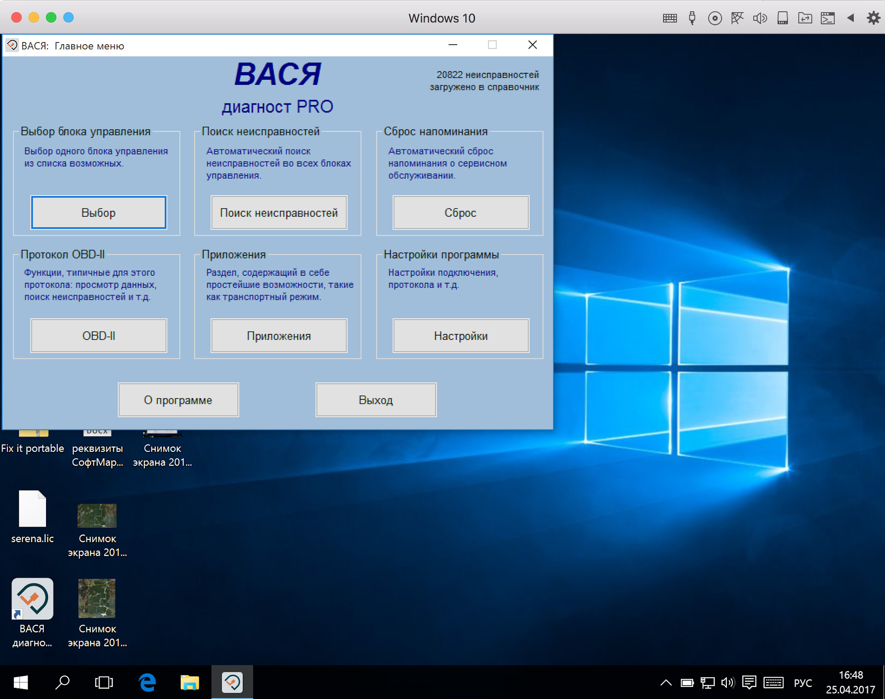Click network icon in host toolbar
Screen dimensions: 885x699
737,18
